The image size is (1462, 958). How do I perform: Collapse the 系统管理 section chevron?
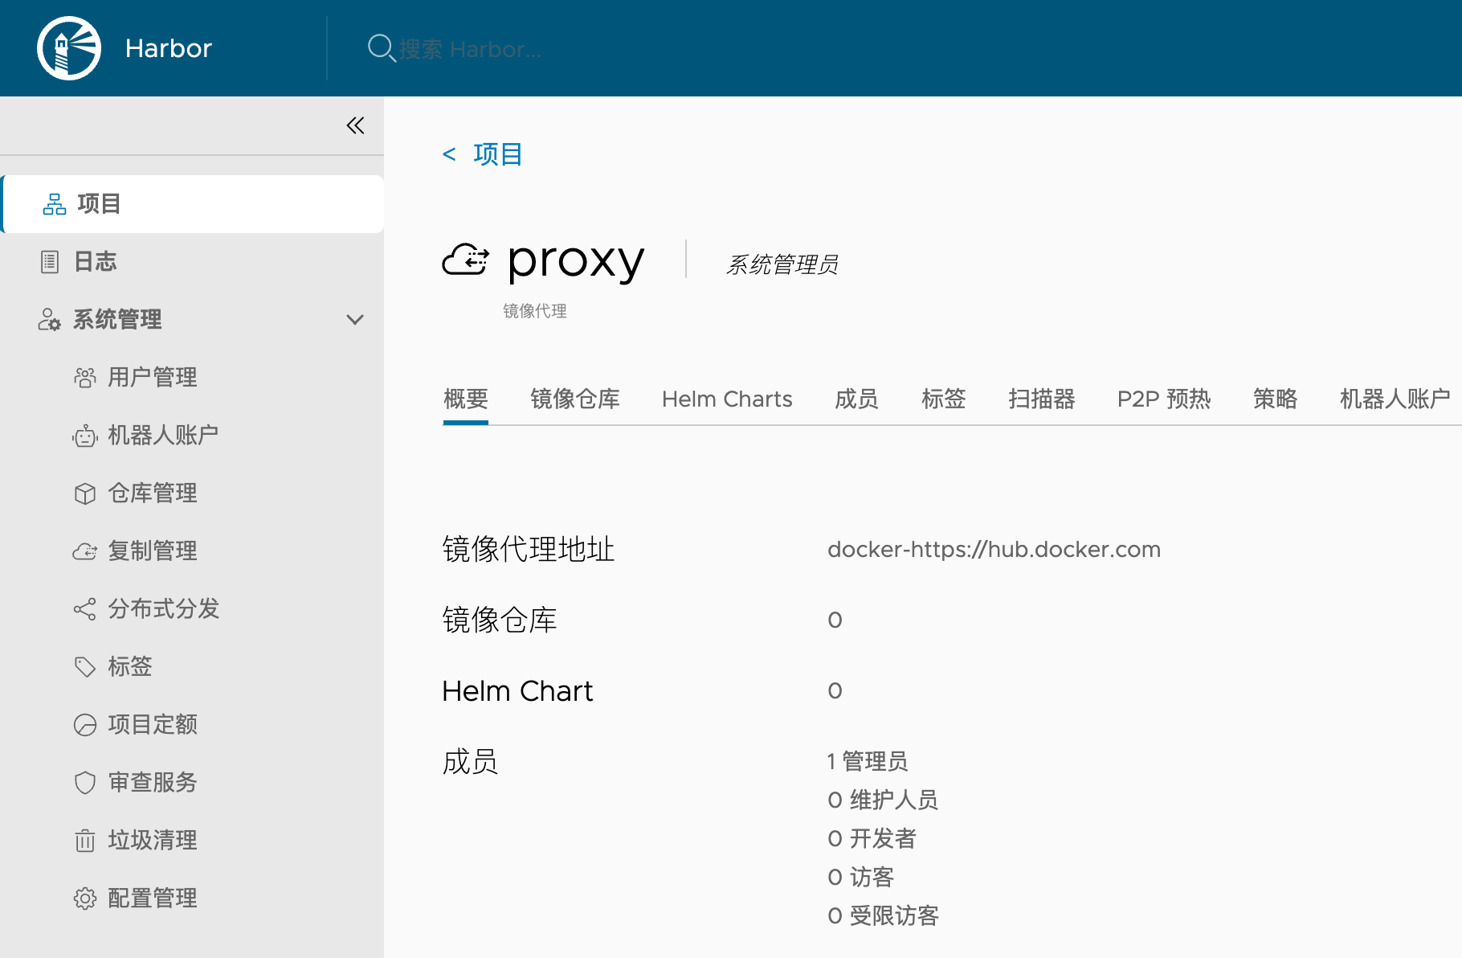click(355, 320)
